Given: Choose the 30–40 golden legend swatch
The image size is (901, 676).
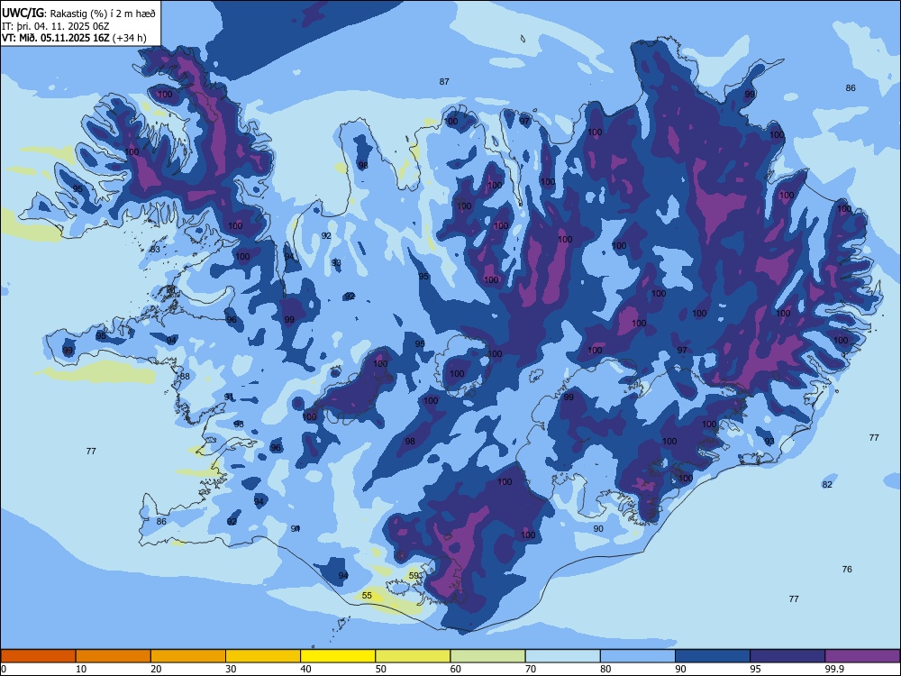Looking at the screenshot, I should tap(263, 656).
